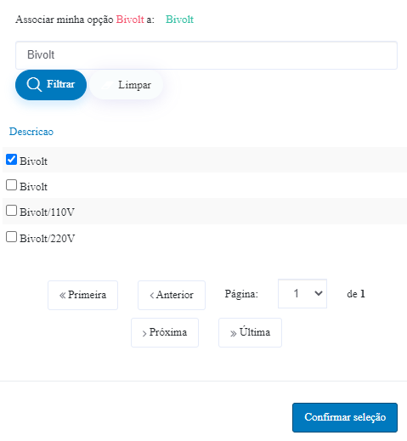Open the Página number dropdown

pyautogui.click(x=302, y=294)
